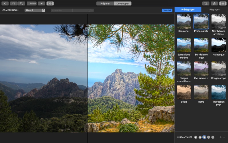Click the original photo on the left
This screenshot has width=228, height=143.
44,78
